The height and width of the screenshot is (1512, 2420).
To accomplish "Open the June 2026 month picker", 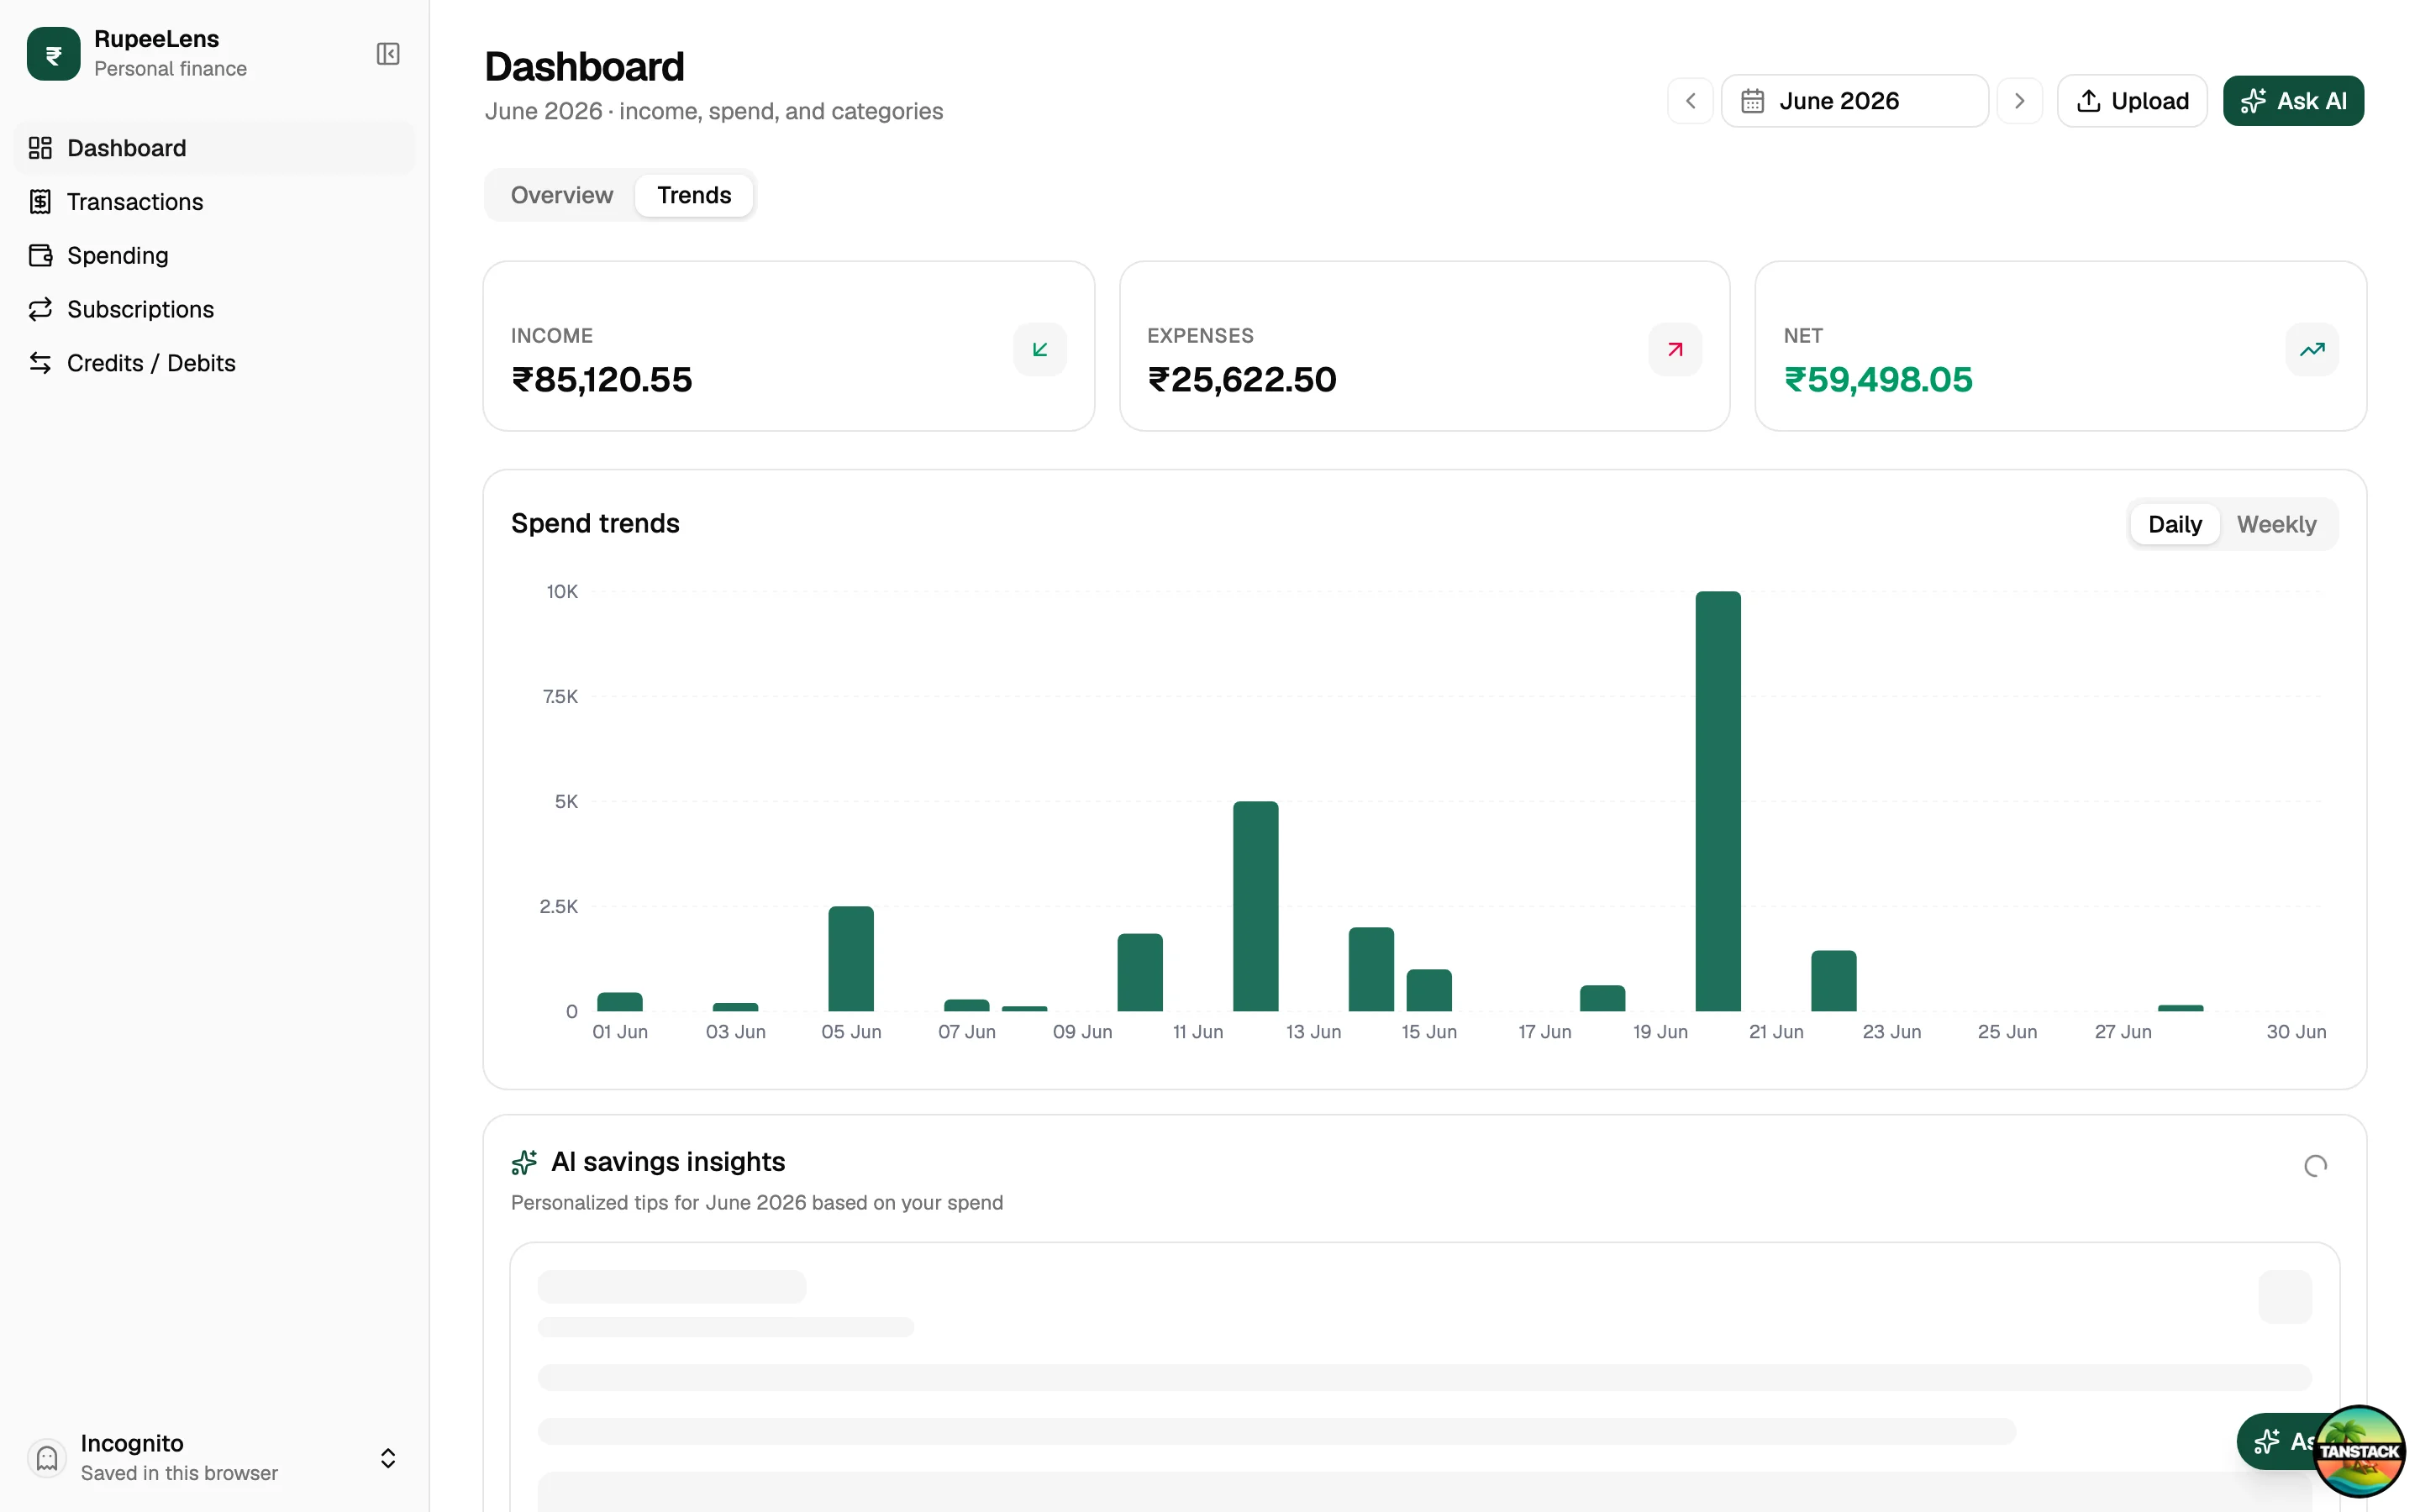I will coord(1854,101).
